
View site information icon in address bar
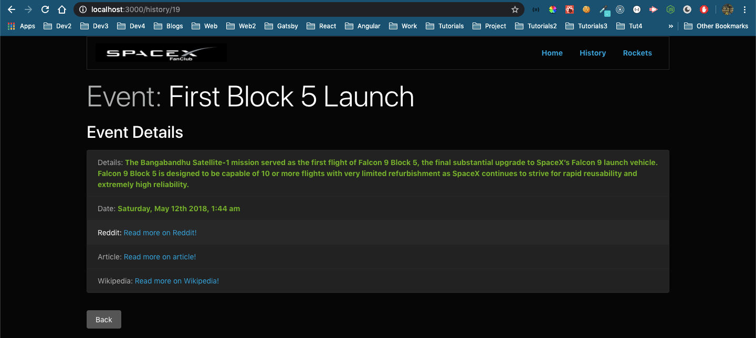coord(83,9)
